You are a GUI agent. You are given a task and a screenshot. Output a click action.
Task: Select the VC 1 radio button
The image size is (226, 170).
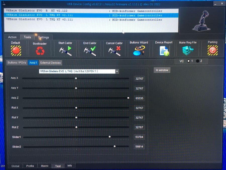(188, 61)
